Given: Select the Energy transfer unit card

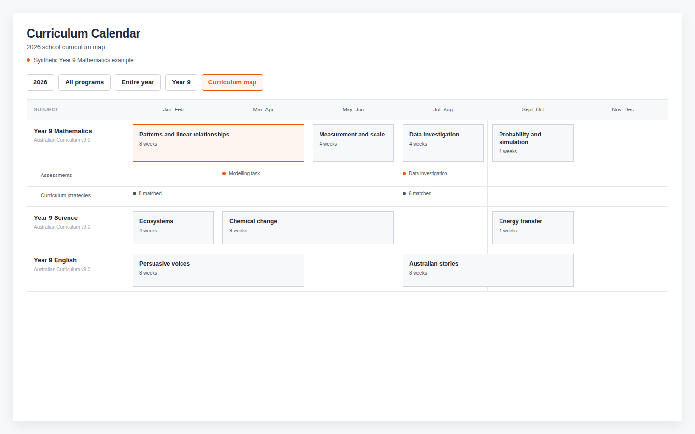Looking at the screenshot, I should (533, 228).
